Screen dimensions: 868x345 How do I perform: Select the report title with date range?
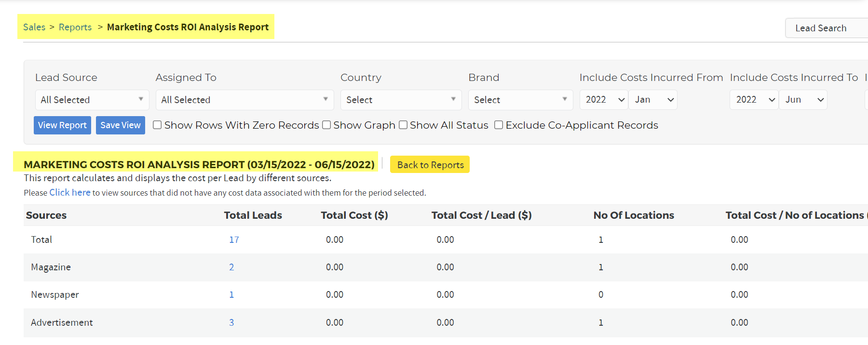coord(199,164)
